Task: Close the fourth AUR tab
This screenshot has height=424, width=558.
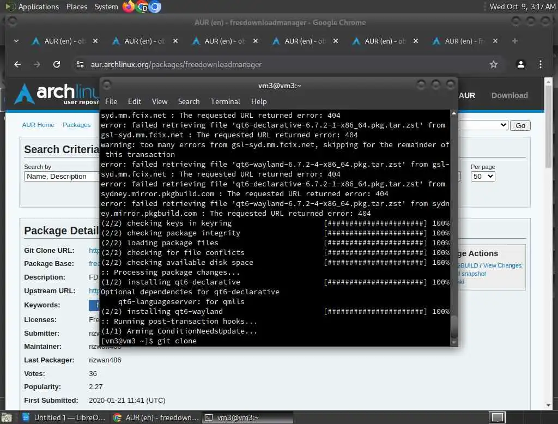Action: click(x=336, y=41)
